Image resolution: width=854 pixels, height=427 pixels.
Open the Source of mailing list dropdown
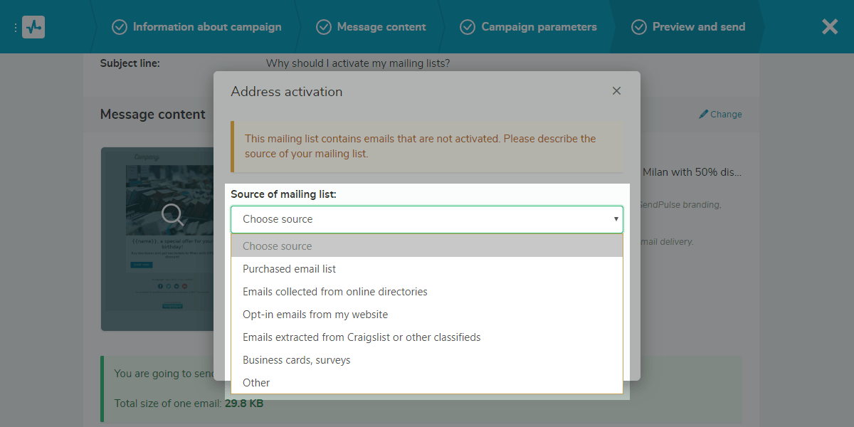coord(426,219)
